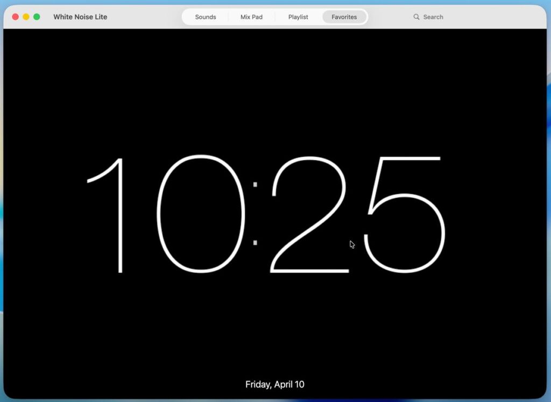Close the window with the red button
Image resolution: width=551 pixels, height=402 pixels.
(15, 17)
